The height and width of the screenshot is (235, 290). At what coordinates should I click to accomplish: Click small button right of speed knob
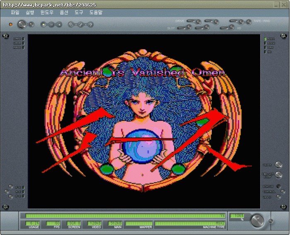pyautogui.click(x=271, y=221)
